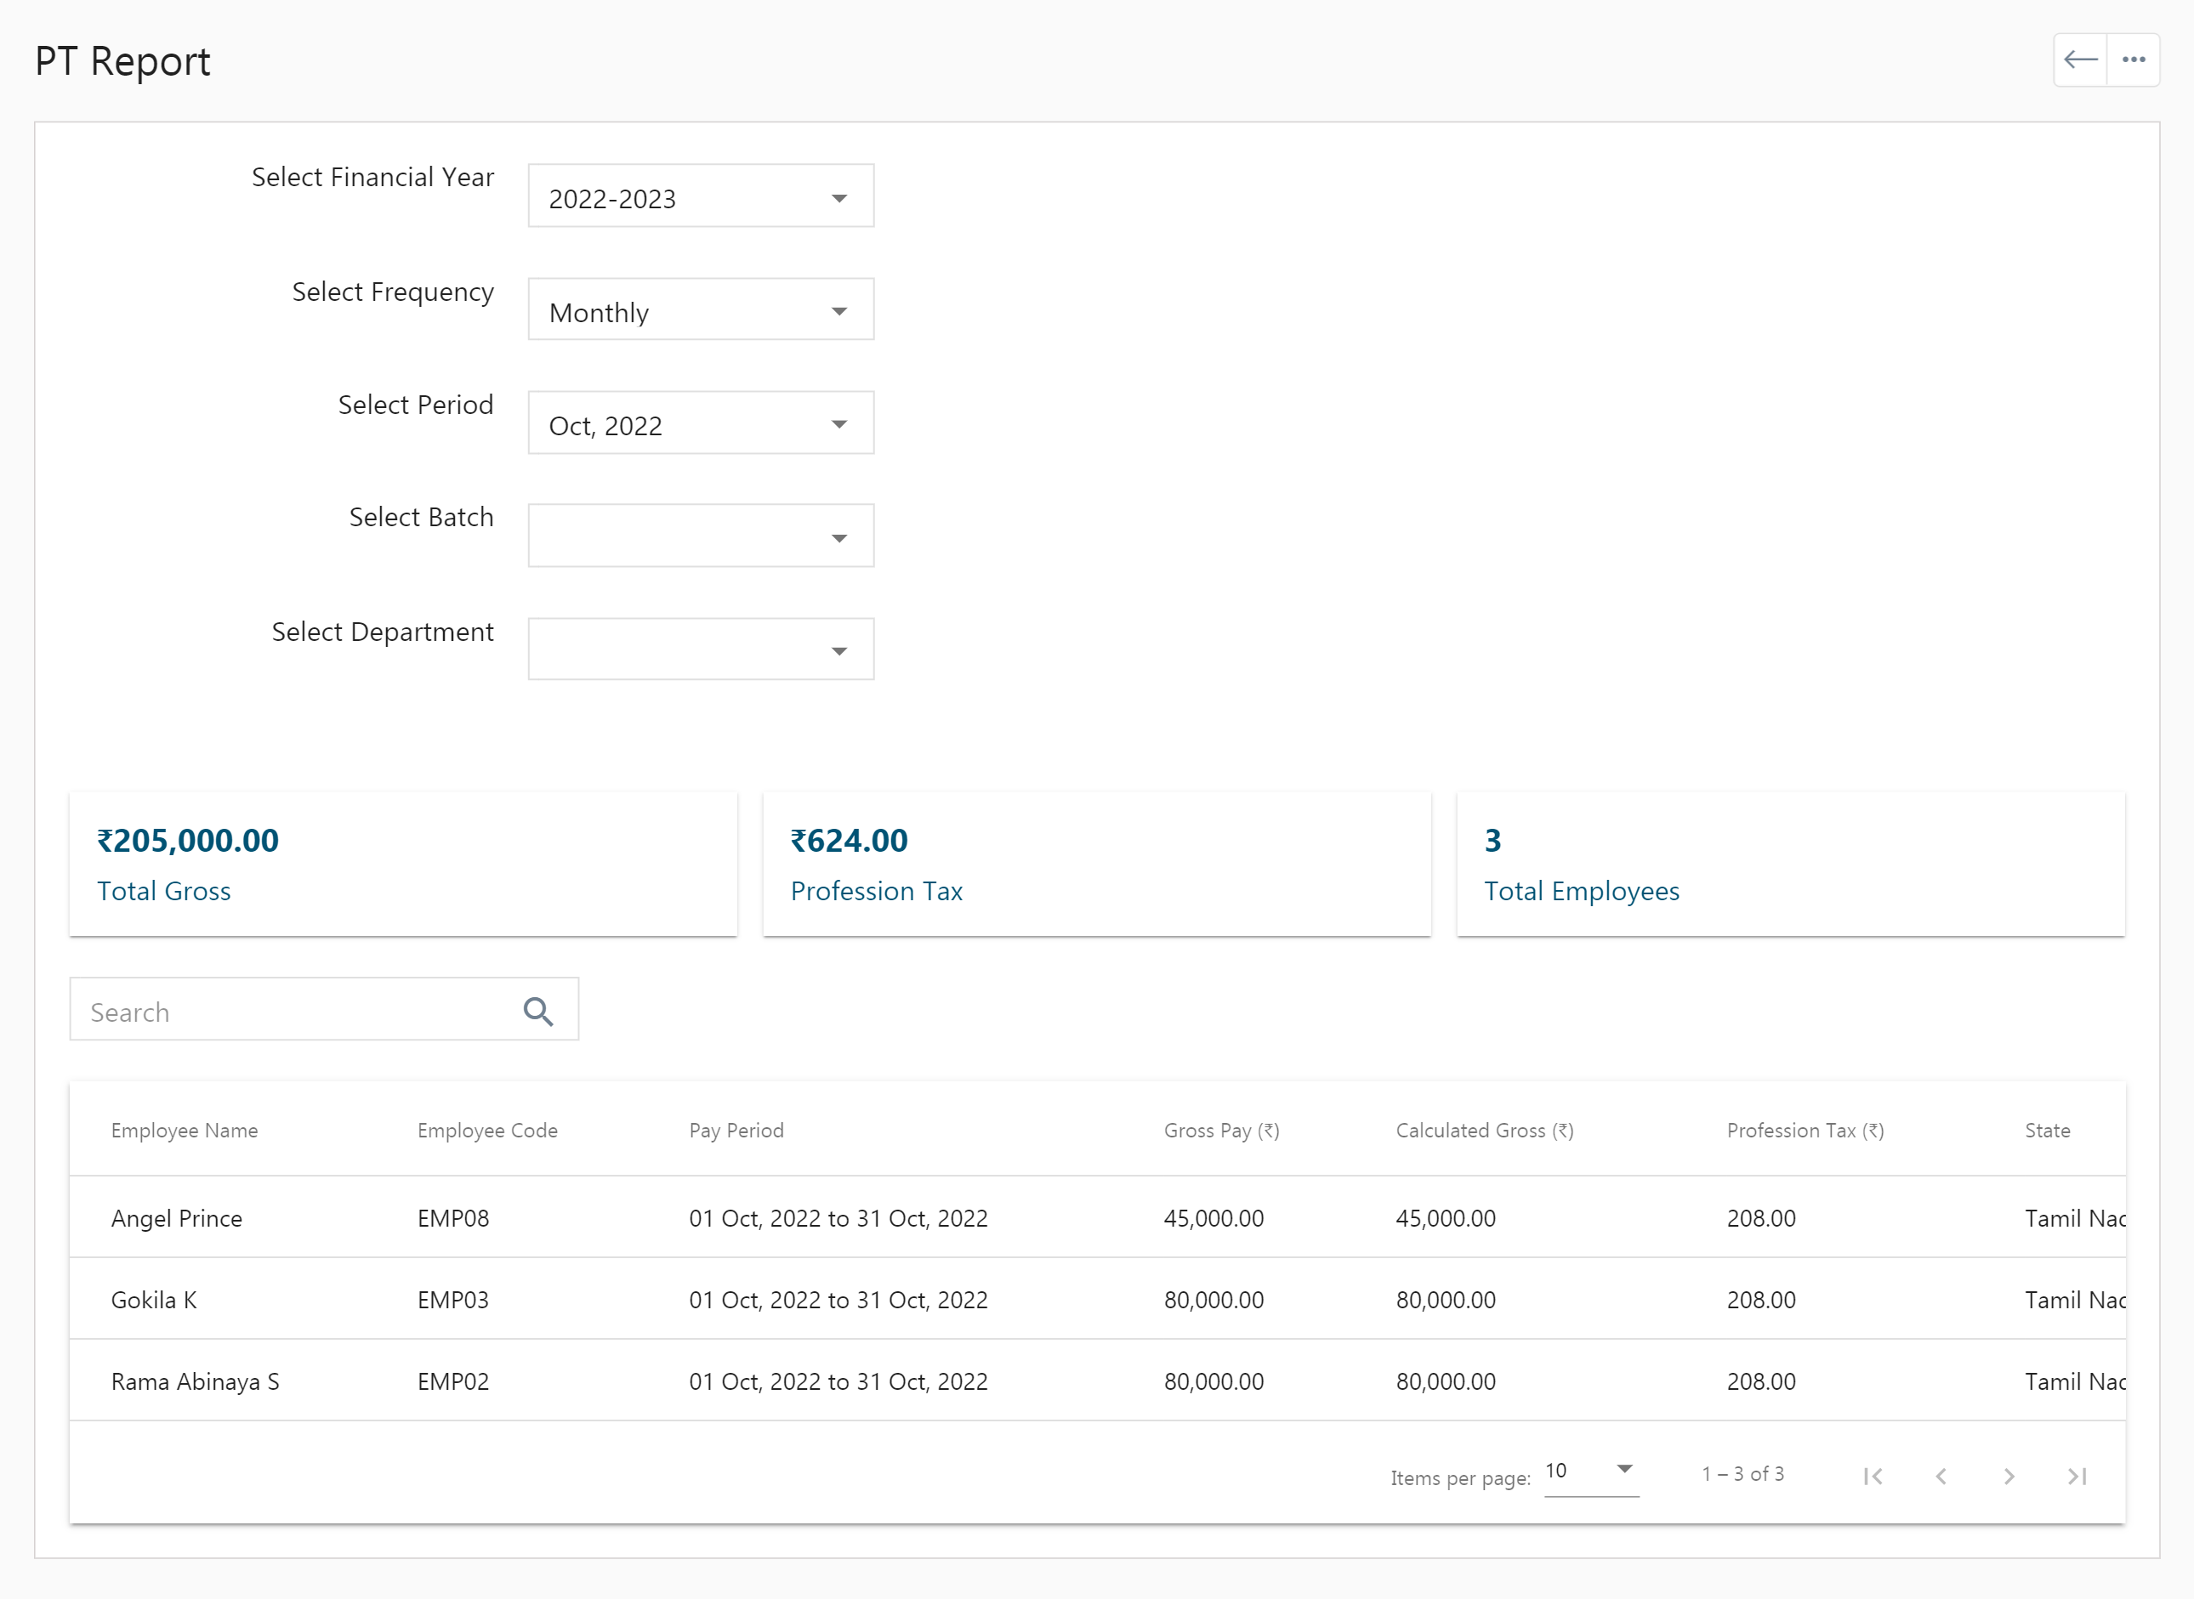
Task: Open the Select Period dropdown
Action: [701, 423]
